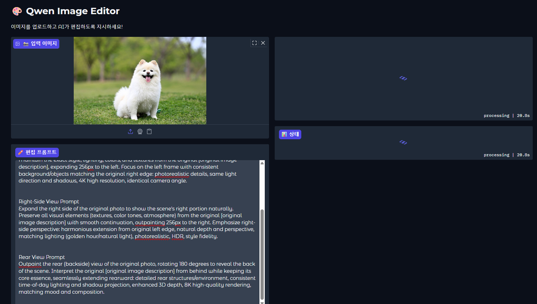Click the 편집 프롬프트 label badge

coord(37,152)
